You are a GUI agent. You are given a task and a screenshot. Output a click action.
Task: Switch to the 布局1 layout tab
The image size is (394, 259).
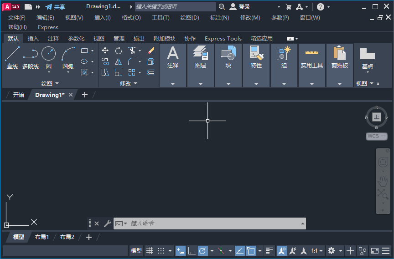coord(41,237)
